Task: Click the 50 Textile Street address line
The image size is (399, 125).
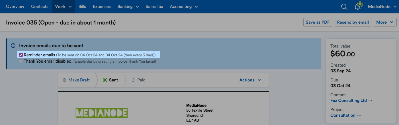Action: (200, 110)
